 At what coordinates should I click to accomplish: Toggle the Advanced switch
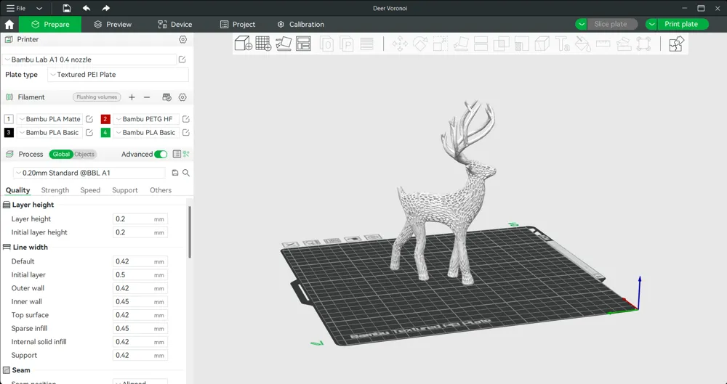[161, 154]
